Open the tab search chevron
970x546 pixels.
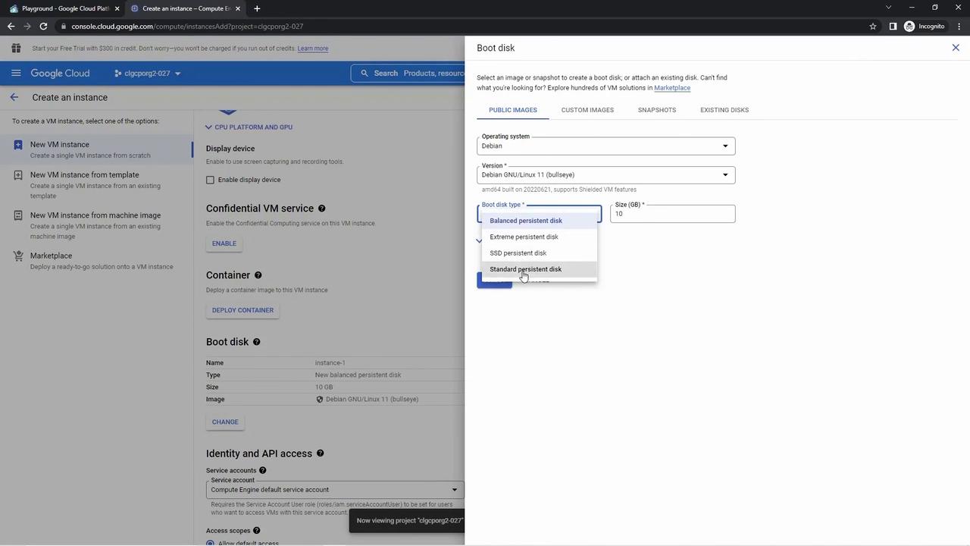pyautogui.click(x=889, y=8)
